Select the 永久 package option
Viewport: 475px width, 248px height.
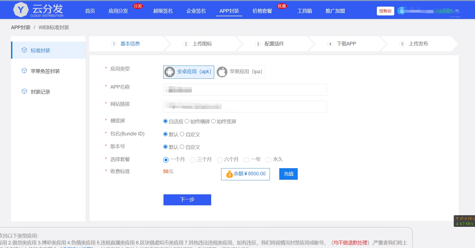(268, 160)
